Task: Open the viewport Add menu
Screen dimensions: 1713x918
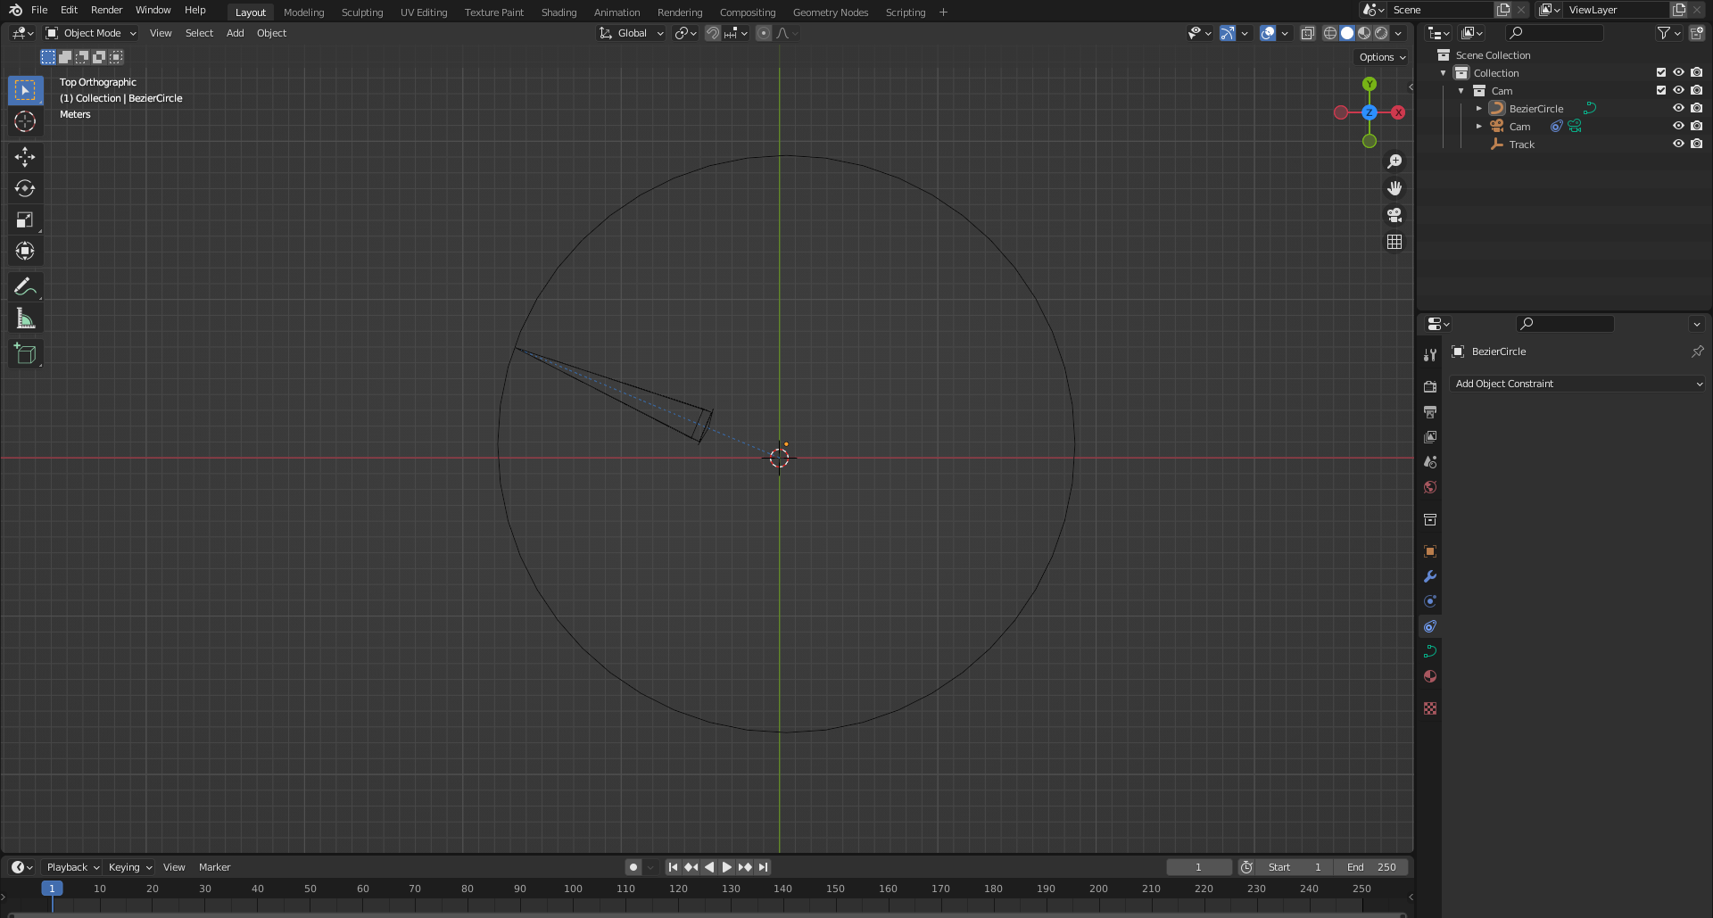Action: tap(235, 33)
